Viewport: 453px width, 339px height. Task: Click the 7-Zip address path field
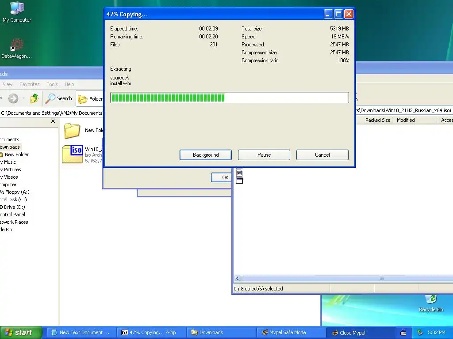point(404,110)
